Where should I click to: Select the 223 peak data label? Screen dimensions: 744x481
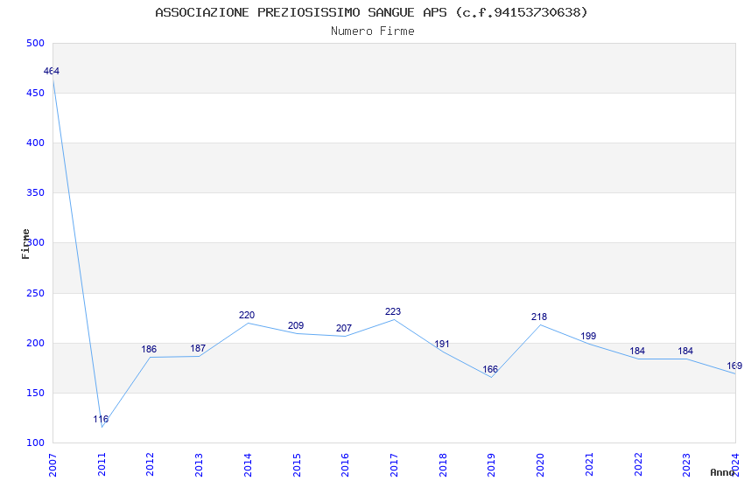pyautogui.click(x=393, y=312)
